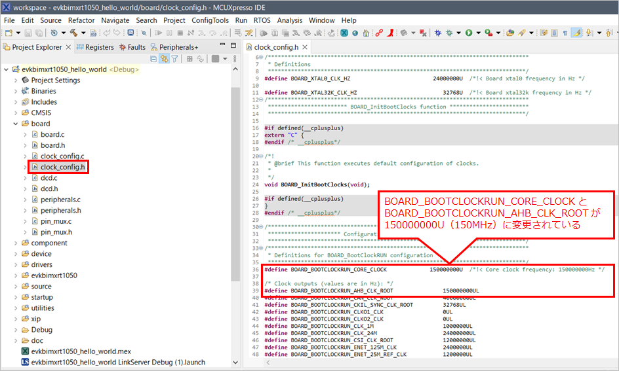Open the Analysis menu
Image resolution: width=619 pixels, height=371 pixels.
click(x=289, y=20)
